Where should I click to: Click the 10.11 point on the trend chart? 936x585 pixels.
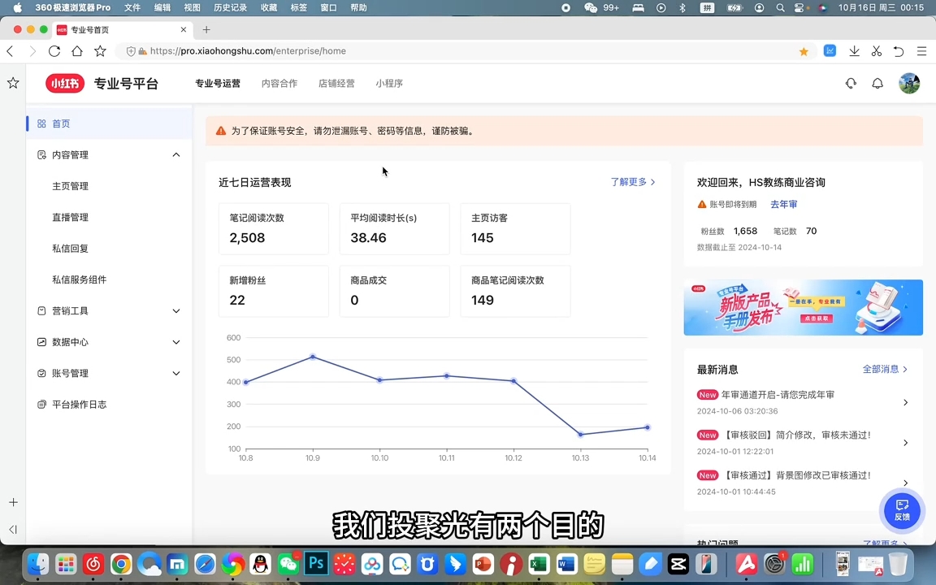point(446,376)
